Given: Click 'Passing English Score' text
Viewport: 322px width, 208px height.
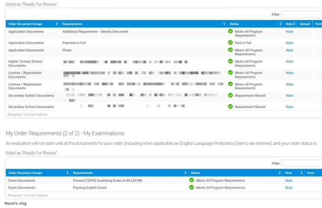Looking at the screenshot, I should click(90, 188).
